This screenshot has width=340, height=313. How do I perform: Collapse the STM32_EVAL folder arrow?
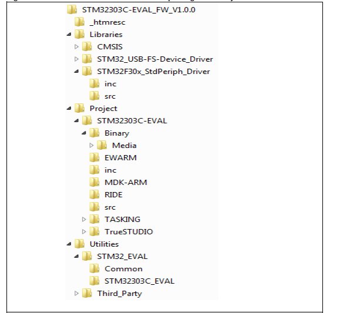point(76,257)
